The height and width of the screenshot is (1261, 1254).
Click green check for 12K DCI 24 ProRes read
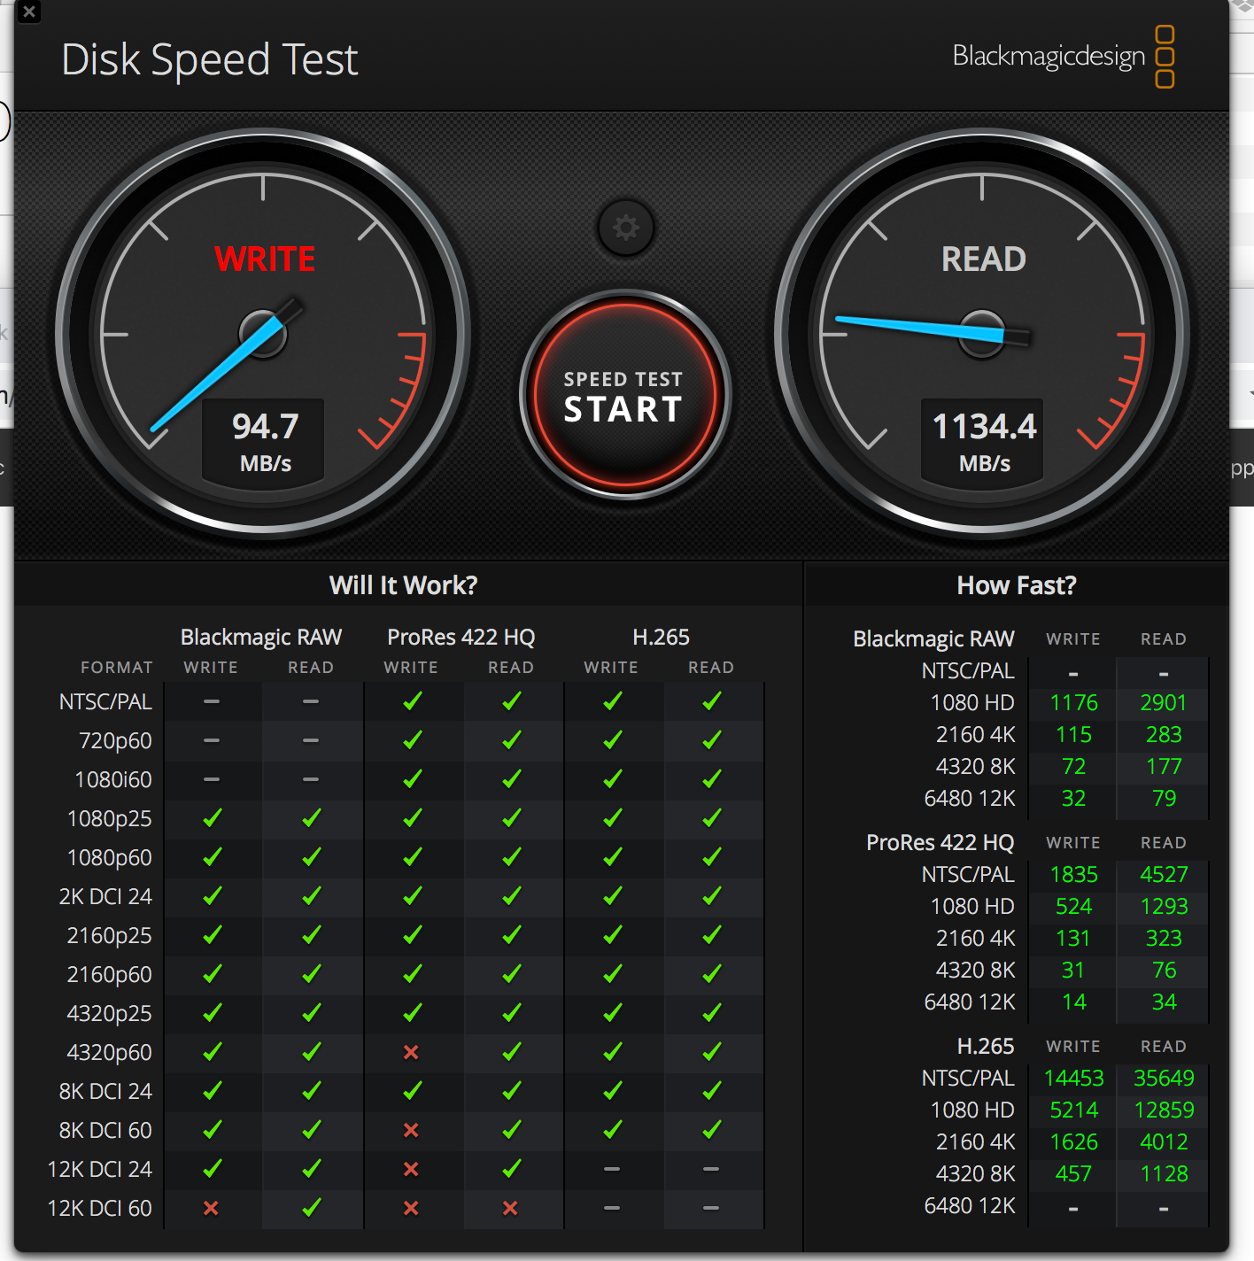click(511, 1169)
